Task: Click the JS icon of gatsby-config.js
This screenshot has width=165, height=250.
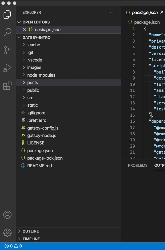Action: click(23, 128)
